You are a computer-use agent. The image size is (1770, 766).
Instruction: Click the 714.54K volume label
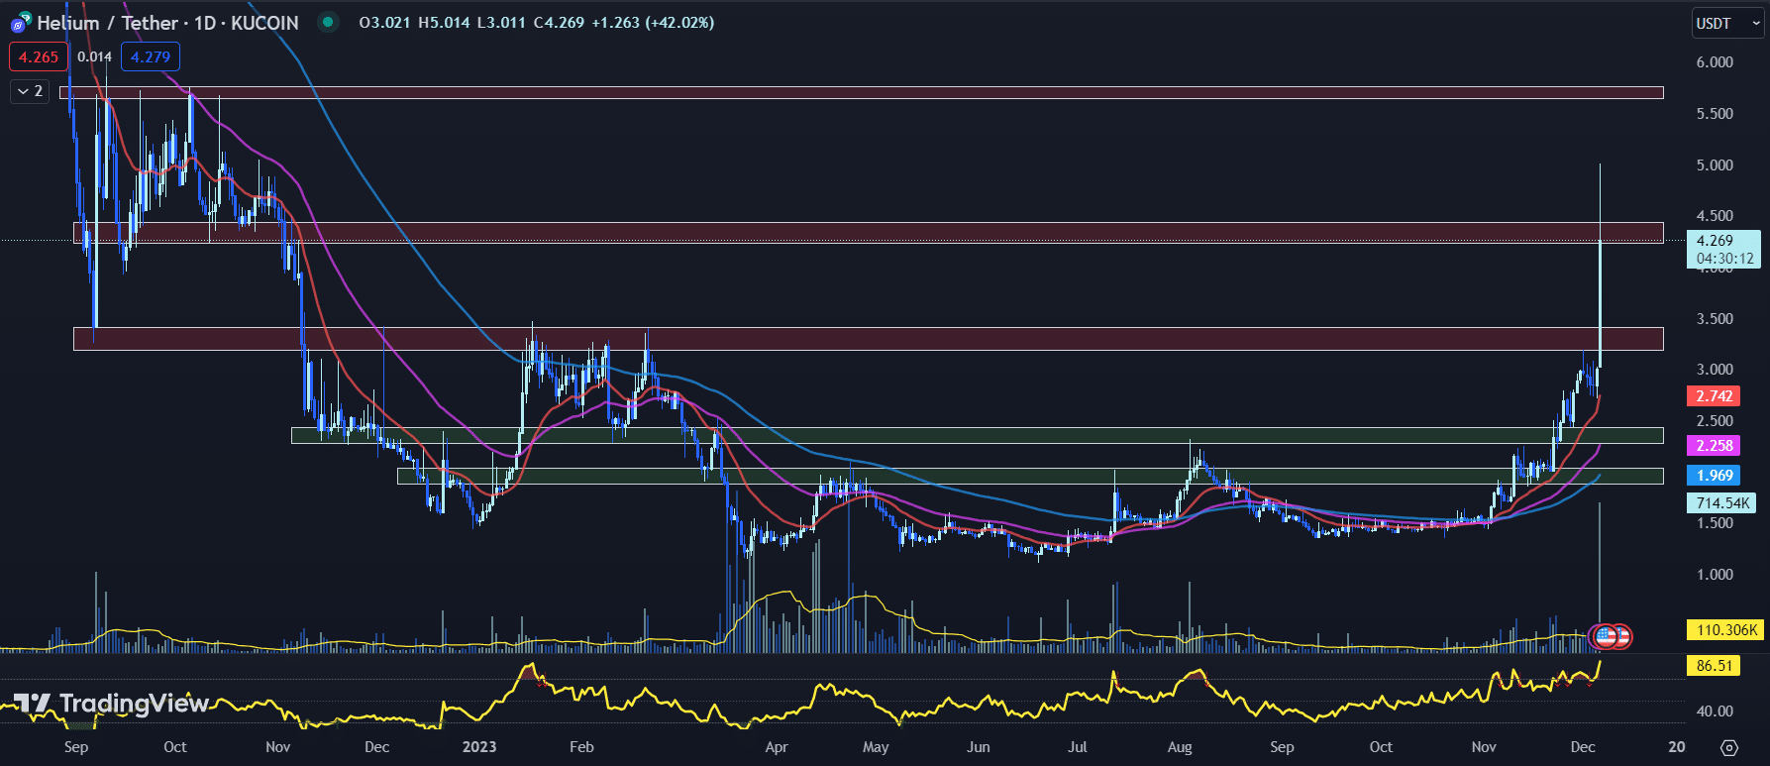pos(1721,503)
